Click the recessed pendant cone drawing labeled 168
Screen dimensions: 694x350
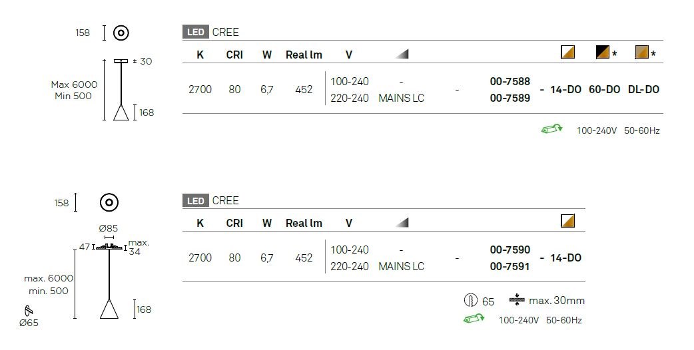(110, 310)
